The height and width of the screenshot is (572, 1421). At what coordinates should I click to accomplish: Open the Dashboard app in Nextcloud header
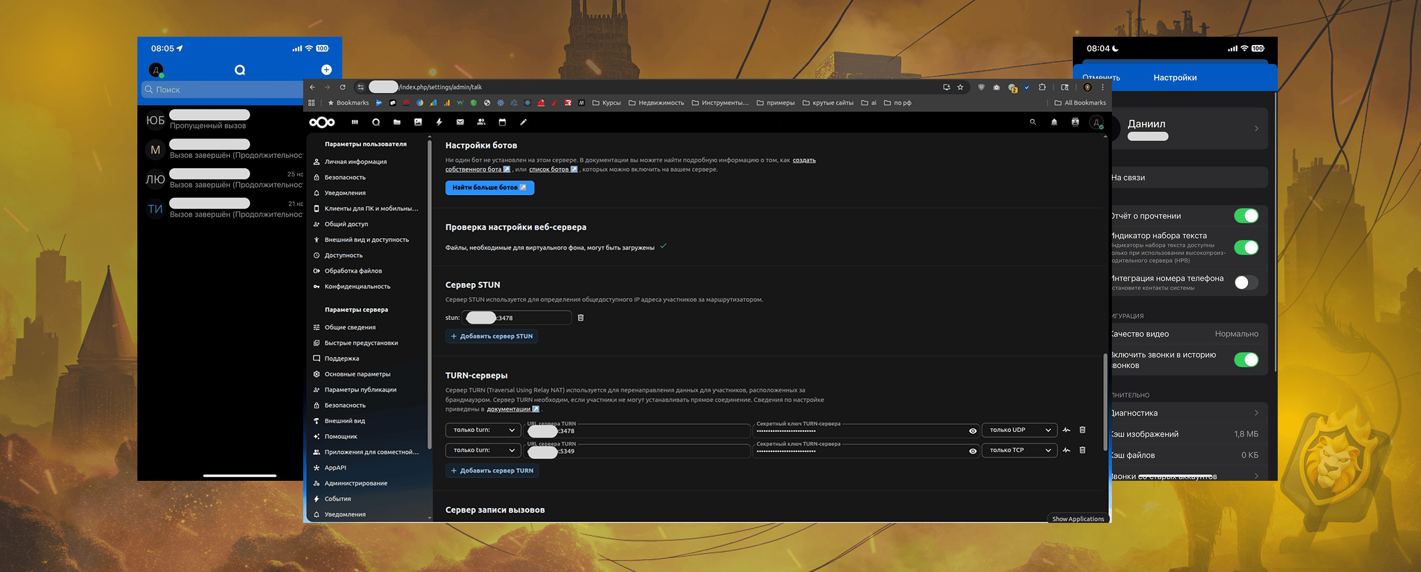[x=355, y=123]
